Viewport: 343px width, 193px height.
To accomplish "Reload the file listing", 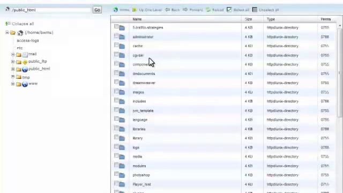I will 215,10.
